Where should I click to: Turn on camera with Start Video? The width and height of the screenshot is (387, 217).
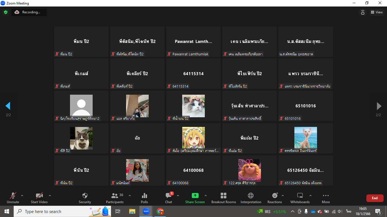[x=39, y=198]
